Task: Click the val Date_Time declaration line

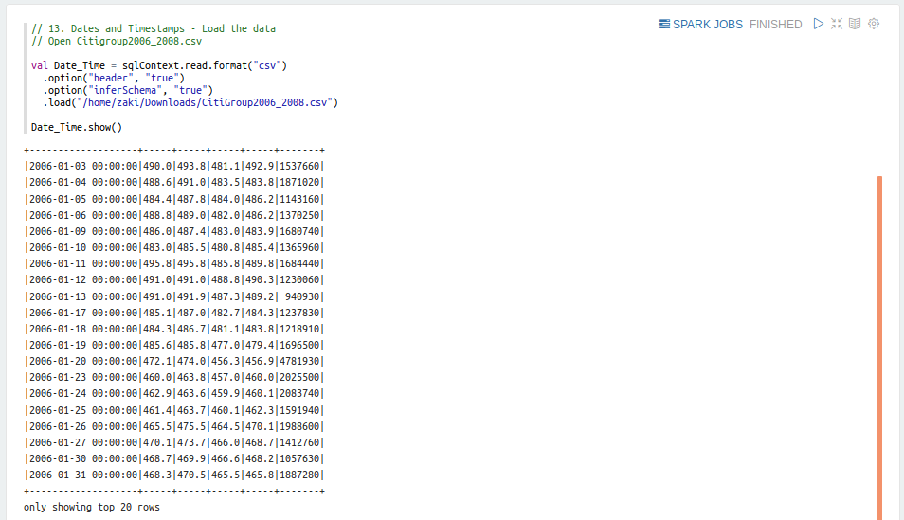Action: point(159,65)
